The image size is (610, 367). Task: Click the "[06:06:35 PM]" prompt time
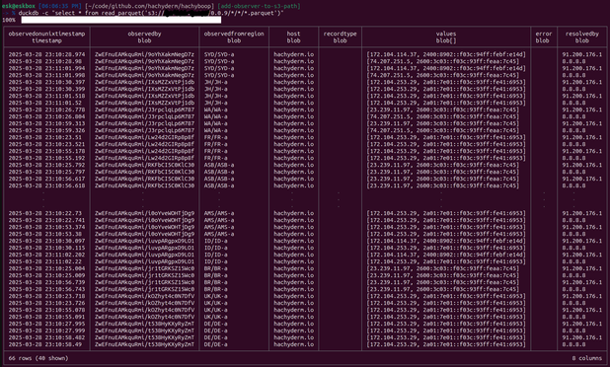click(x=60, y=6)
